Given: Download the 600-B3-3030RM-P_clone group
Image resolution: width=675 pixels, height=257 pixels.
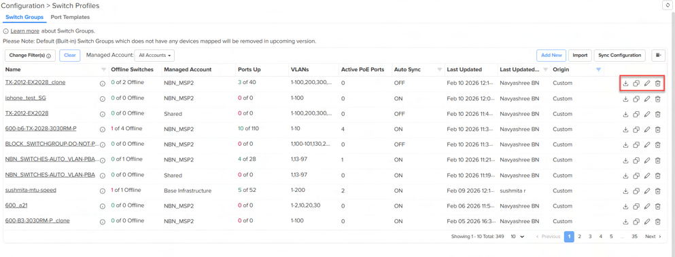Looking at the screenshot, I should tap(625, 222).
